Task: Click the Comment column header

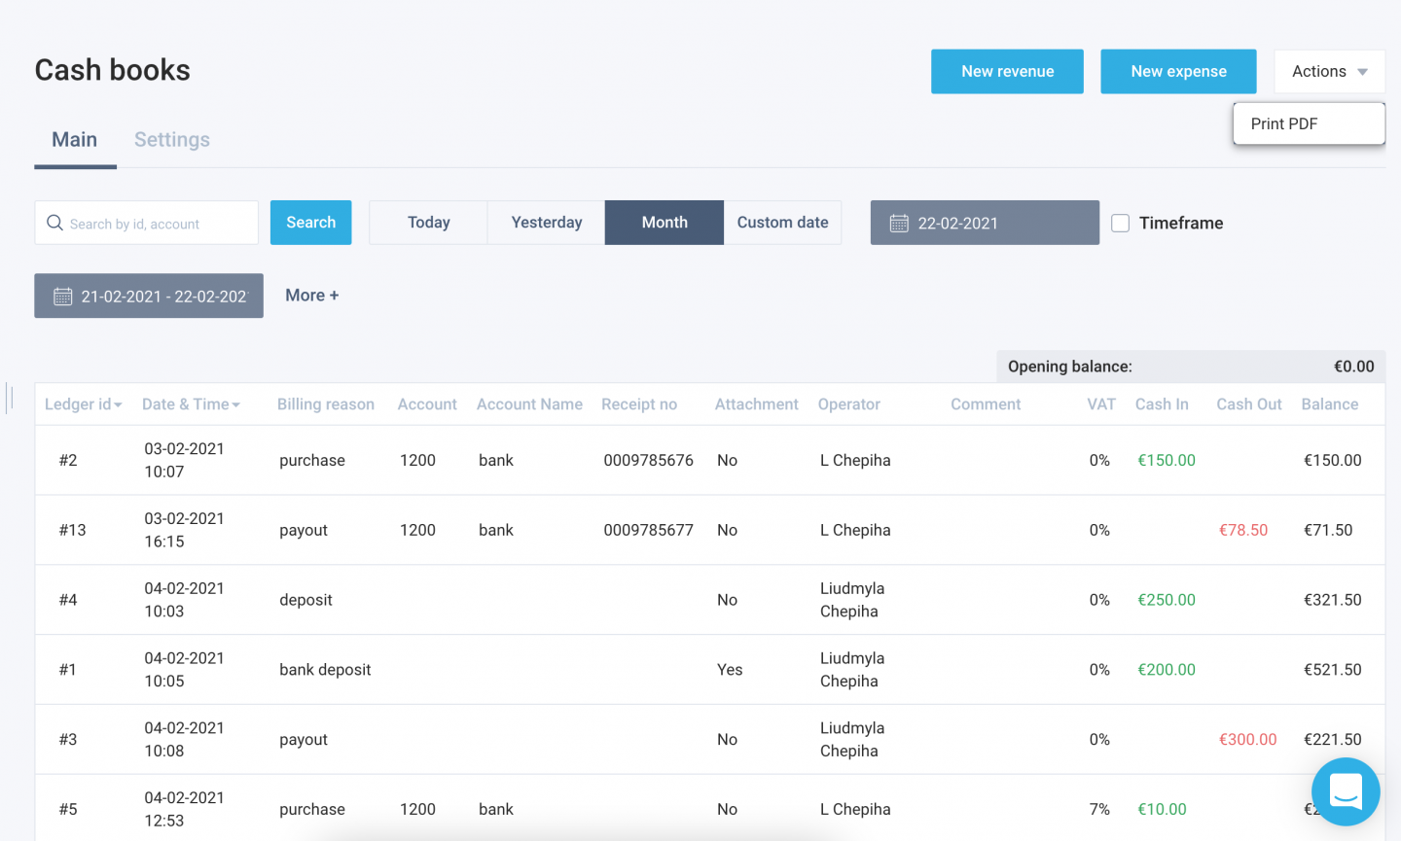Action: [x=986, y=404]
